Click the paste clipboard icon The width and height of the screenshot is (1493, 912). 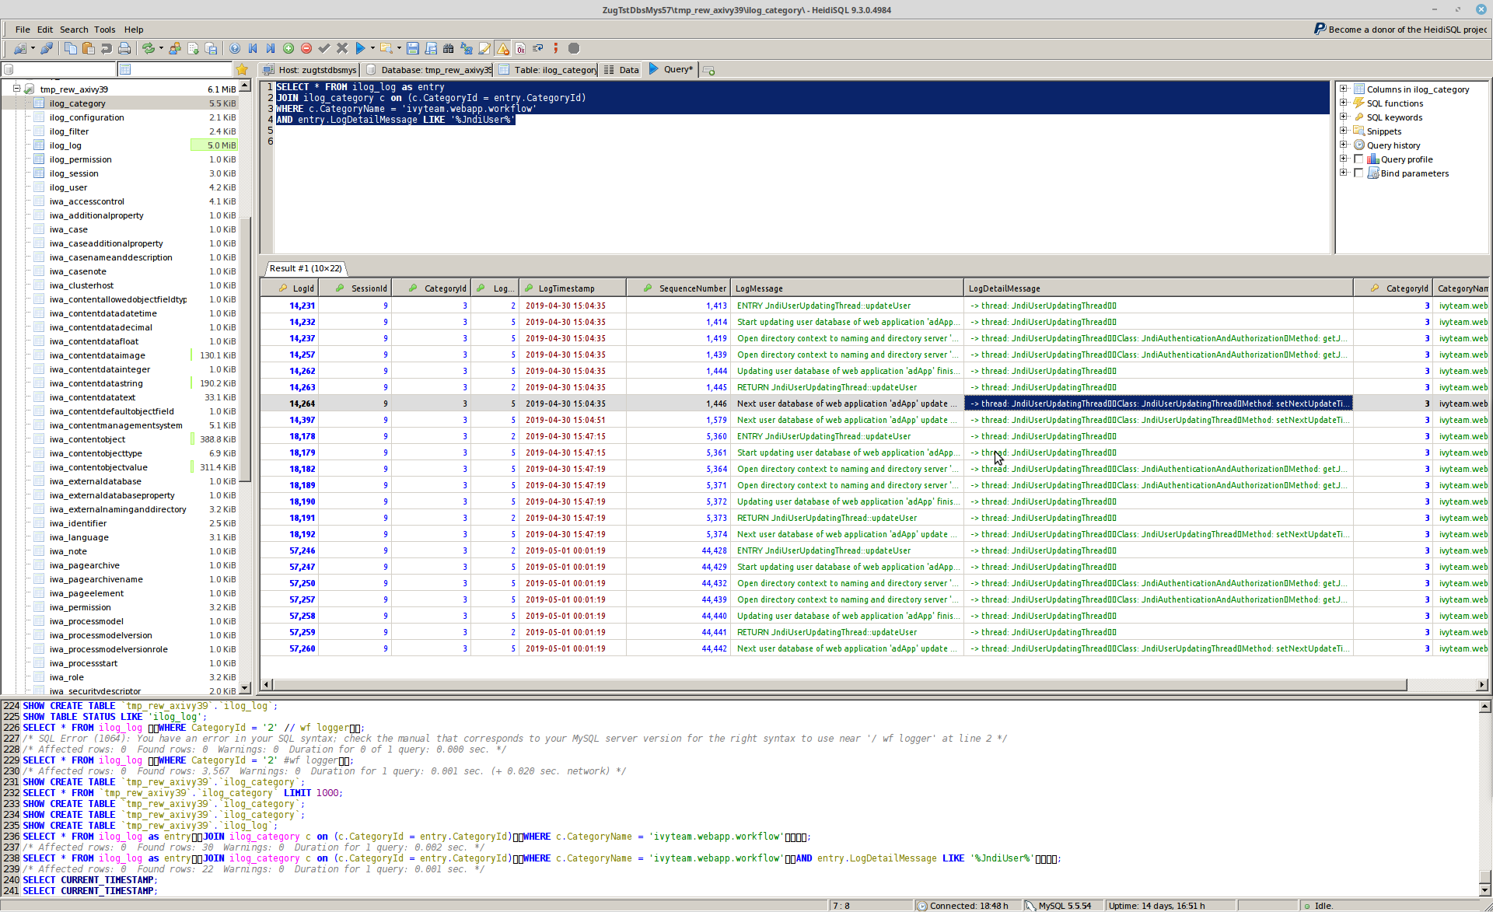(89, 48)
